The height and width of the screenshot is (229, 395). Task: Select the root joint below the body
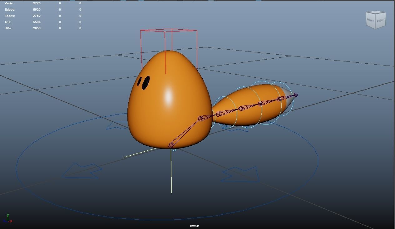click(170, 144)
